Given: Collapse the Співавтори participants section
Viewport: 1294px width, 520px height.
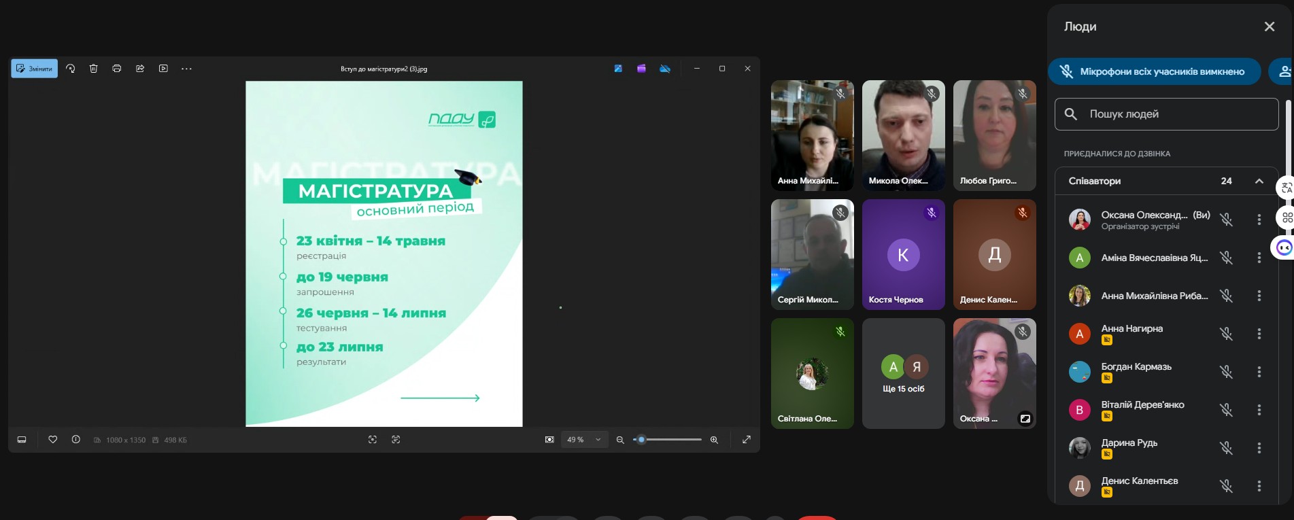Looking at the screenshot, I should [x=1259, y=181].
